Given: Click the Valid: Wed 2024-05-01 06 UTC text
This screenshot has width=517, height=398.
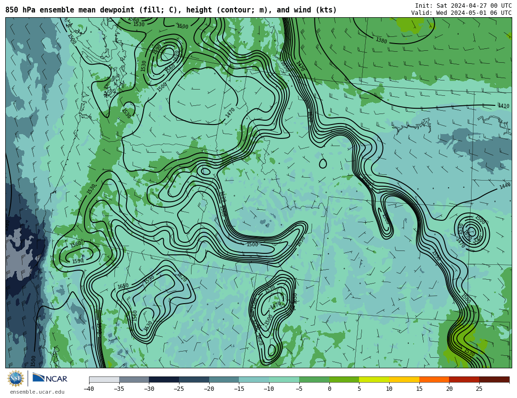Looking at the screenshot, I should click(461, 13).
